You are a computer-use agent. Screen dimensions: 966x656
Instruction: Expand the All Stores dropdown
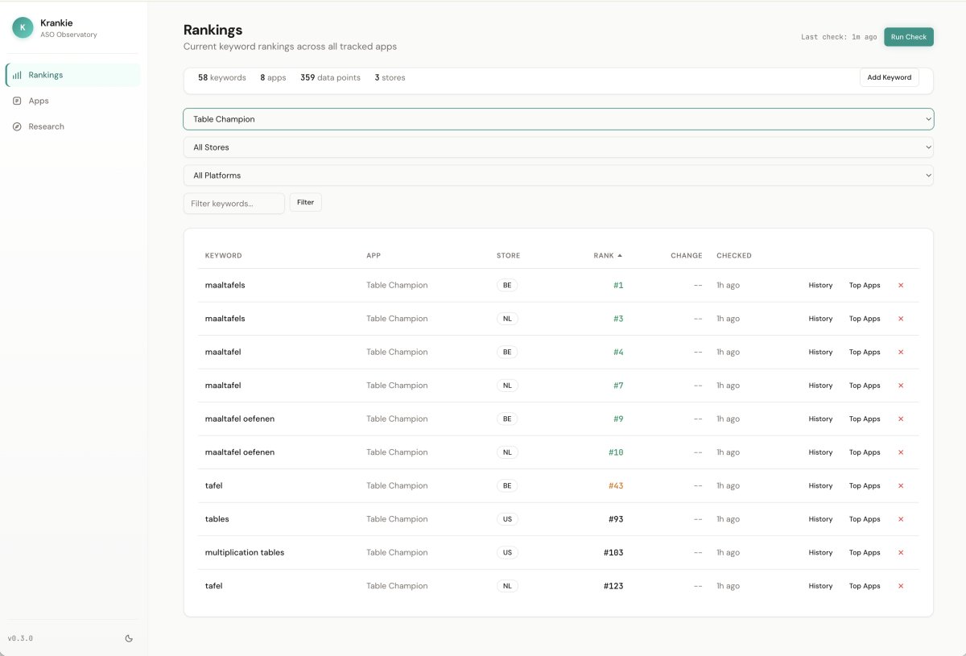[558, 147]
